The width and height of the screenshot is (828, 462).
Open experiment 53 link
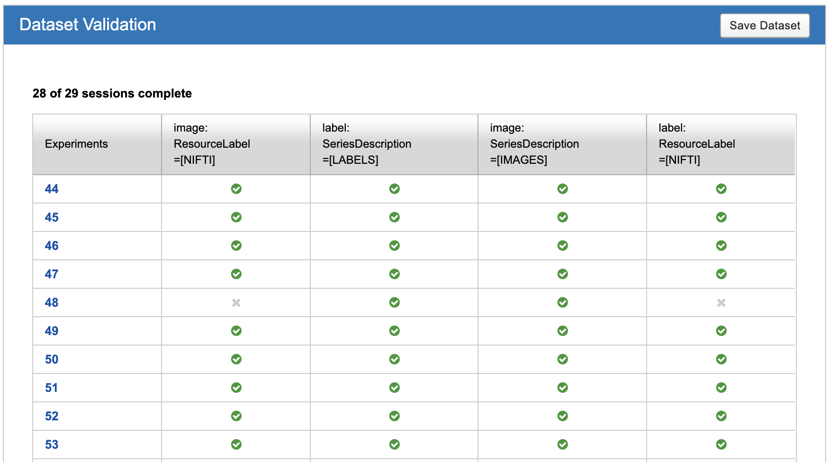(52, 444)
